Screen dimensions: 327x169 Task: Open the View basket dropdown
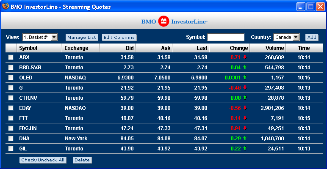40,37
